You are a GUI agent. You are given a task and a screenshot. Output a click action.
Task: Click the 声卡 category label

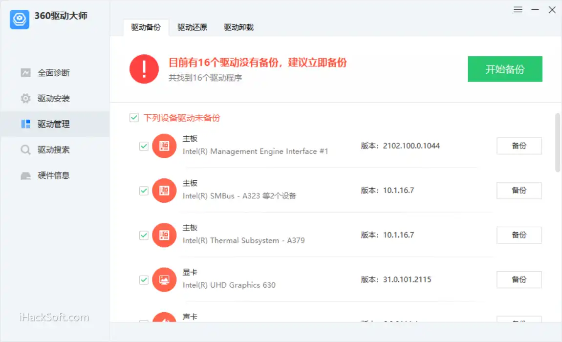click(x=190, y=317)
